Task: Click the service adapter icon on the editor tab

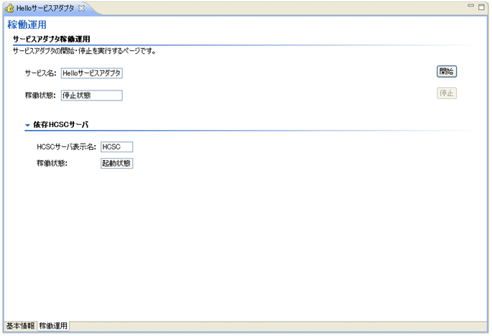Action: click(x=9, y=9)
